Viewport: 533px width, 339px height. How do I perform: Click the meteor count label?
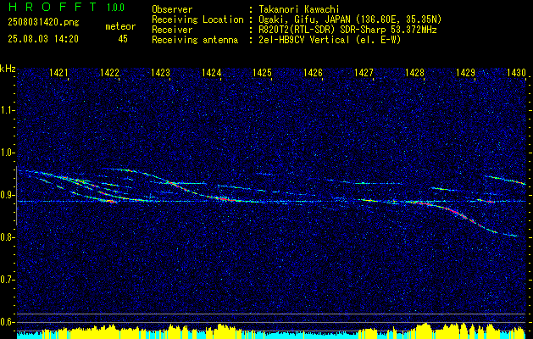click(120, 26)
